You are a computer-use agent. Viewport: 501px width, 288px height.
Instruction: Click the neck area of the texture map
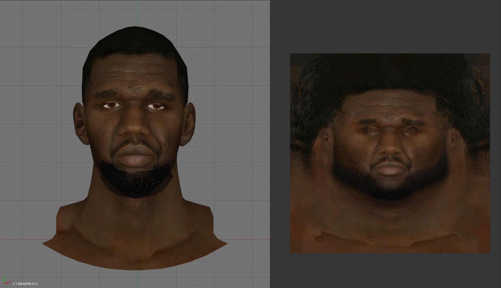click(x=389, y=215)
